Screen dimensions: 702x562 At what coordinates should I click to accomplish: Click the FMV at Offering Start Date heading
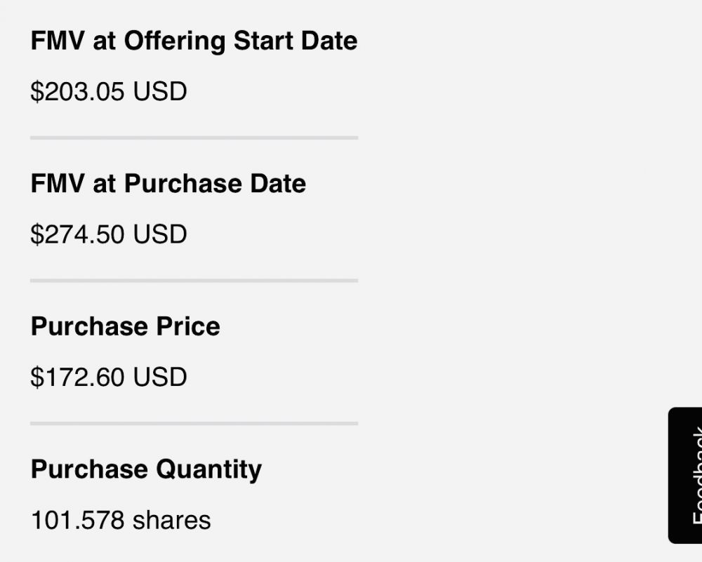pyautogui.click(x=194, y=41)
